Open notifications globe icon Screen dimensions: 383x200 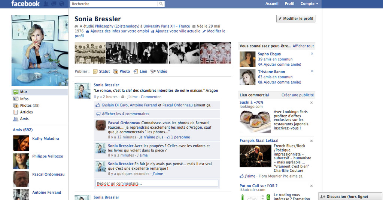[62, 4]
